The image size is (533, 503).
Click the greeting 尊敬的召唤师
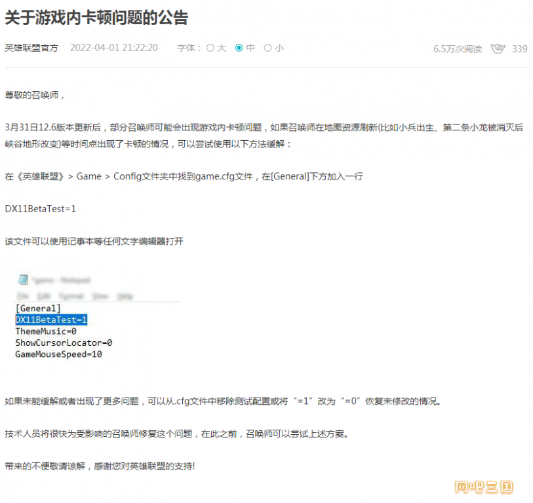pos(34,95)
